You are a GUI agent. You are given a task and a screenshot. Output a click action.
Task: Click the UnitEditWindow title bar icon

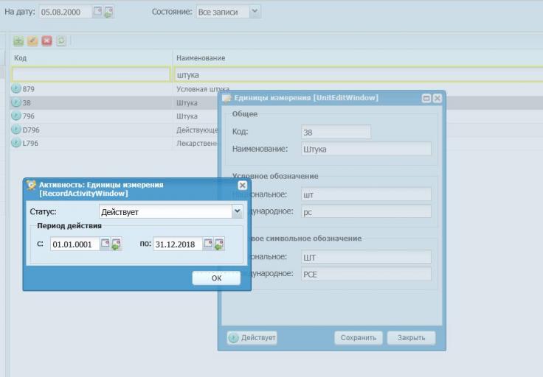(226, 98)
